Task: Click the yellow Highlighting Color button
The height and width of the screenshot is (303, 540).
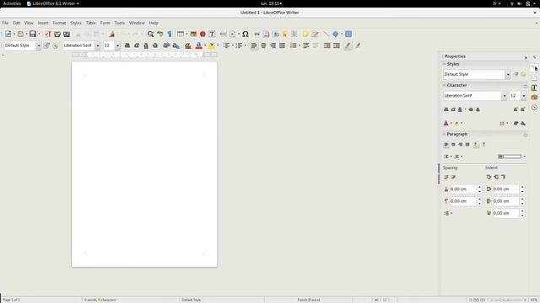Action: coord(212,45)
